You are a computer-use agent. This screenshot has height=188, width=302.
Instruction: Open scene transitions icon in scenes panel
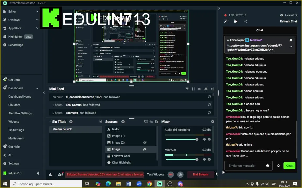click(100, 122)
